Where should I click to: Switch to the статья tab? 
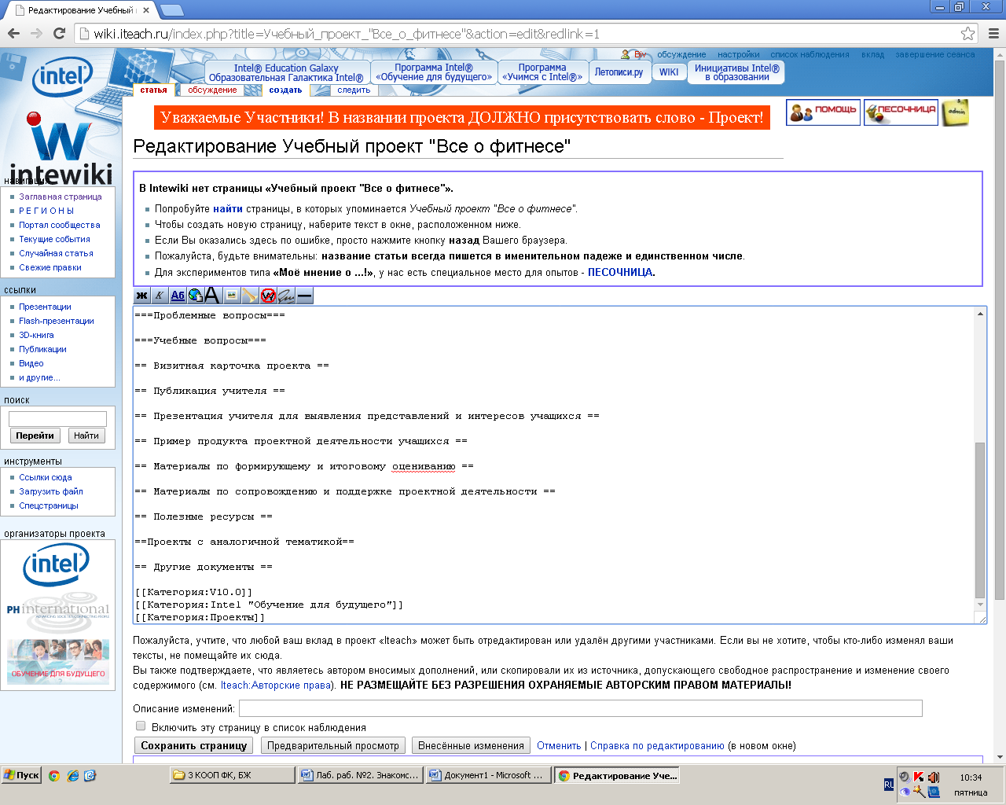(x=153, y=90)
